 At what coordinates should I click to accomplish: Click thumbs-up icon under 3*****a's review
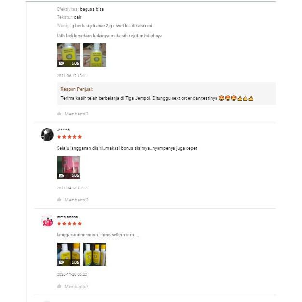click(x=59, y=200)
